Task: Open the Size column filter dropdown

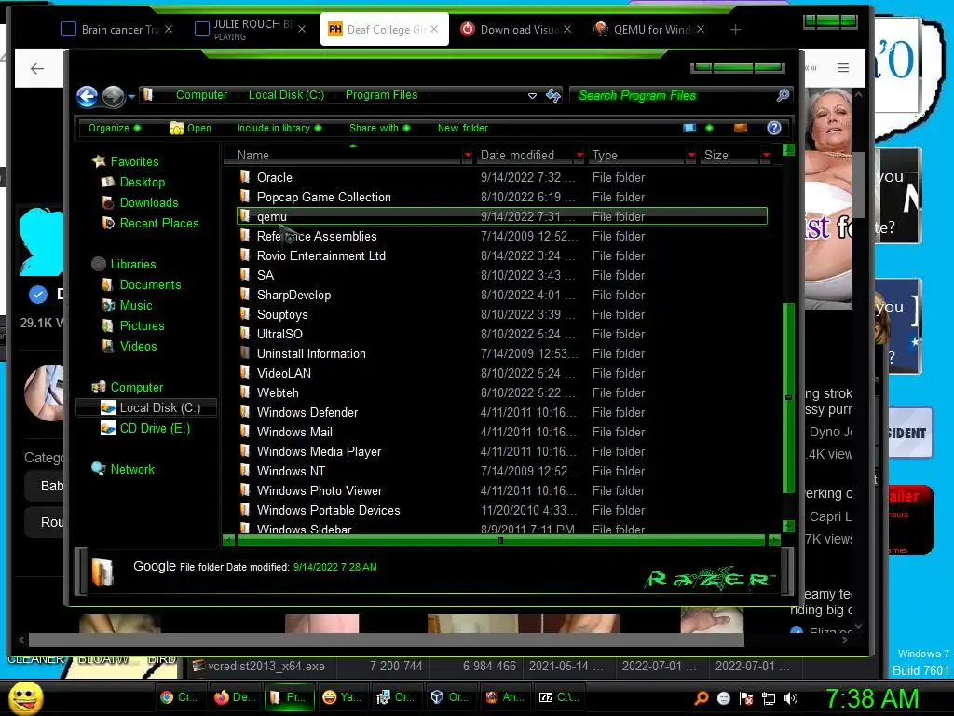Action: (x=766, y=156)
